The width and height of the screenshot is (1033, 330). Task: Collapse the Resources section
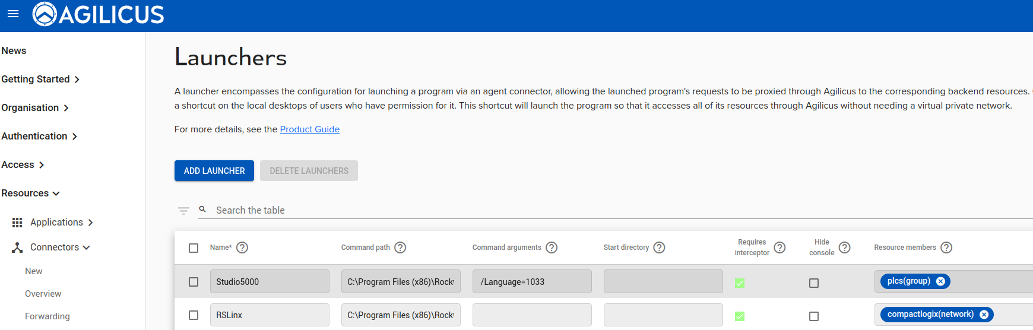pos(31,193)
